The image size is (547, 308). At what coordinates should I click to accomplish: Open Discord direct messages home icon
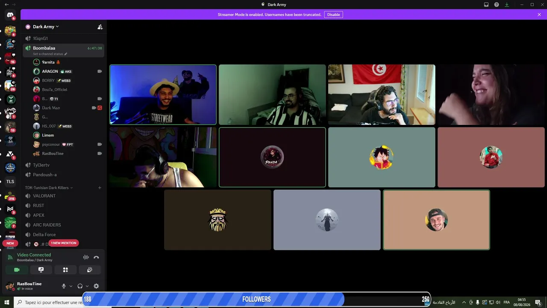(x=10, y=15)
